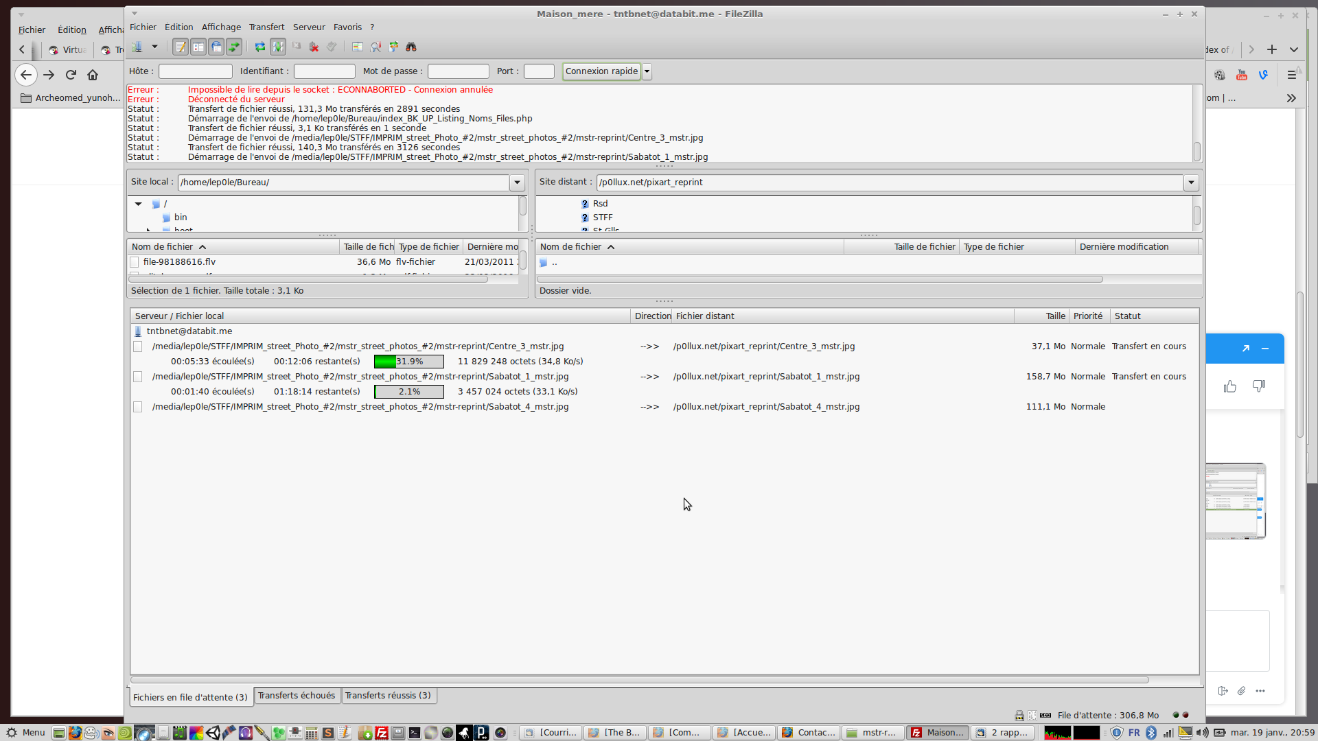The image size is (1318, 741).
Task: Toggle local directory tree display
Action: (198, 47)
